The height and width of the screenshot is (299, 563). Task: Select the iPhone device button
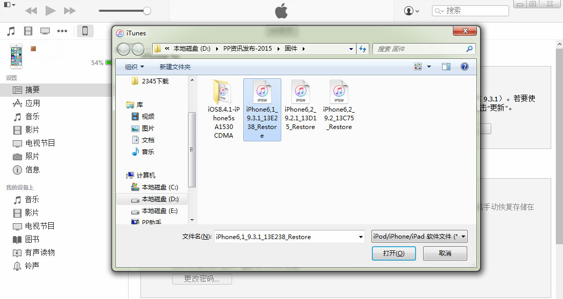tap(85, 31)
